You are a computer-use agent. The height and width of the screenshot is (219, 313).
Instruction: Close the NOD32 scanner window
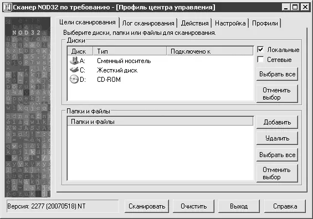click(305, 7)
